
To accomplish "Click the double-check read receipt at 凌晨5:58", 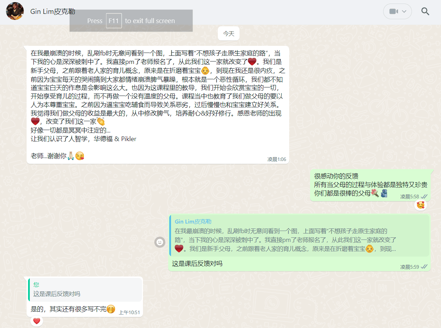I will coord(424,197).
